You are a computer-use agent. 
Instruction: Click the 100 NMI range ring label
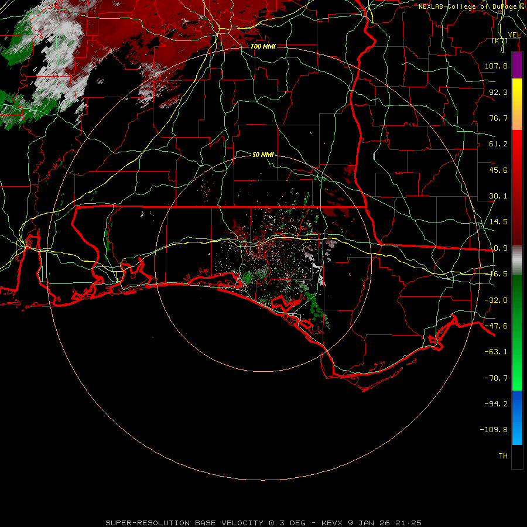(x=263, y=46)
